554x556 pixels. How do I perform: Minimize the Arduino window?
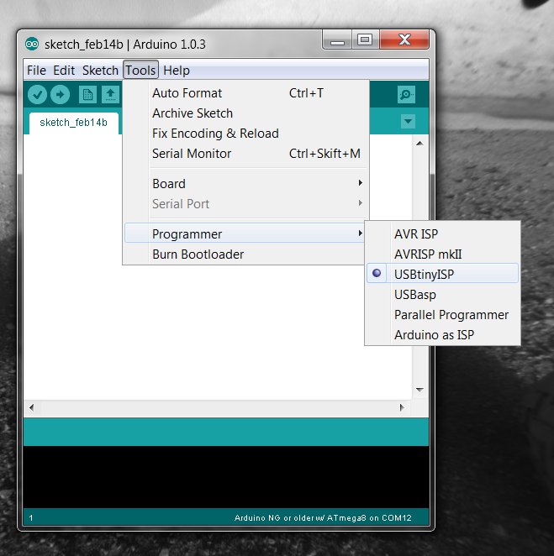[337, 39]
